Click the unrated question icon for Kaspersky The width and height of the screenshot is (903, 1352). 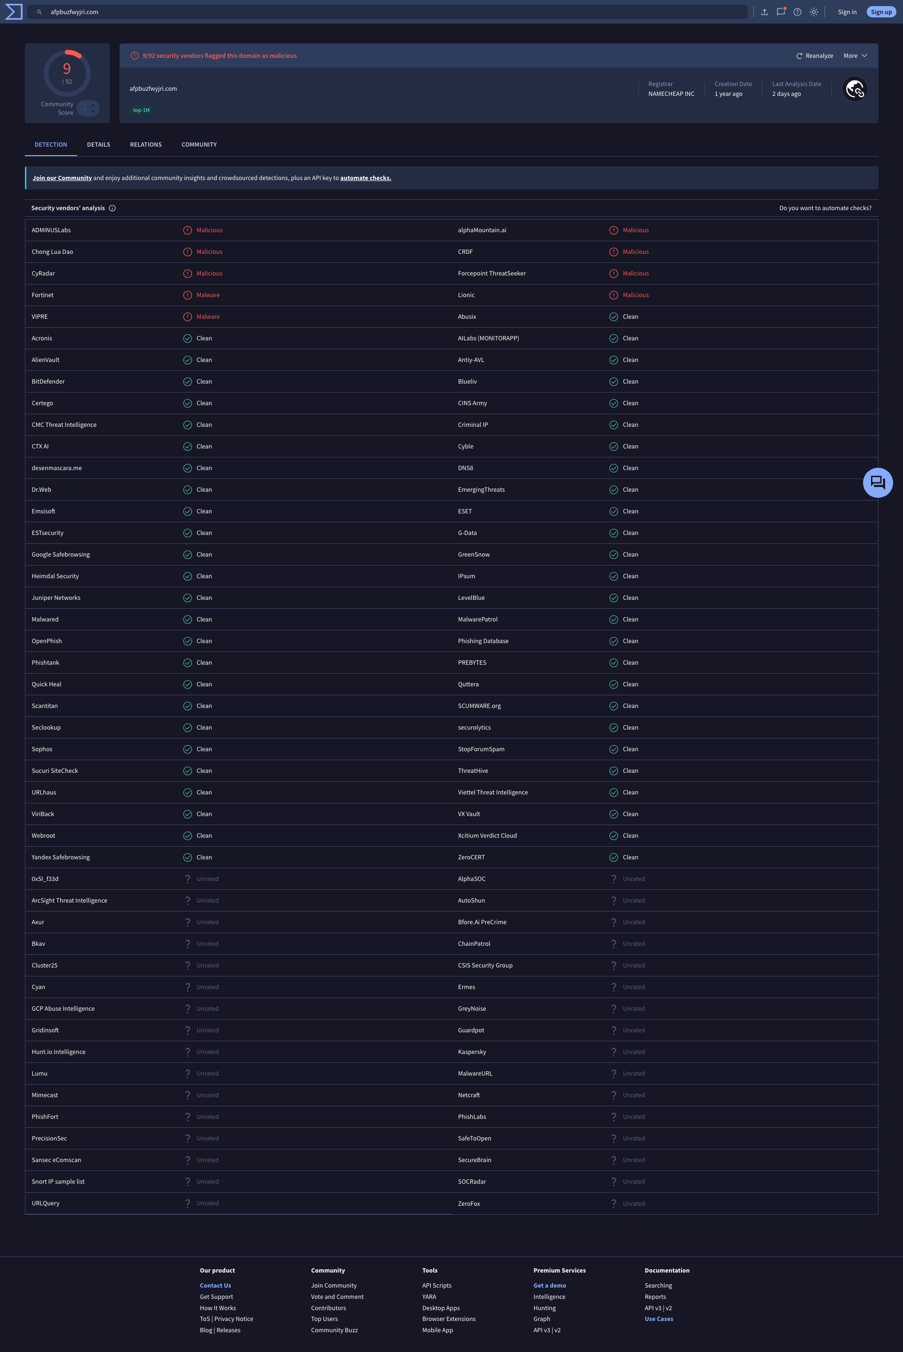click(613, 1052)
